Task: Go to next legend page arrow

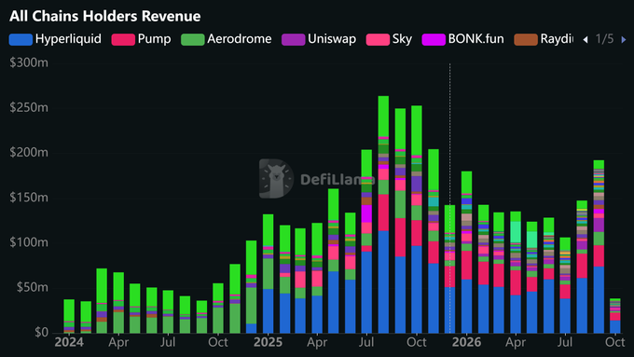Action: (x=624, y=40)
